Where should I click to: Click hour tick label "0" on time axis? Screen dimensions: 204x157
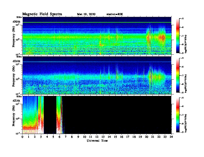point(22,137)
